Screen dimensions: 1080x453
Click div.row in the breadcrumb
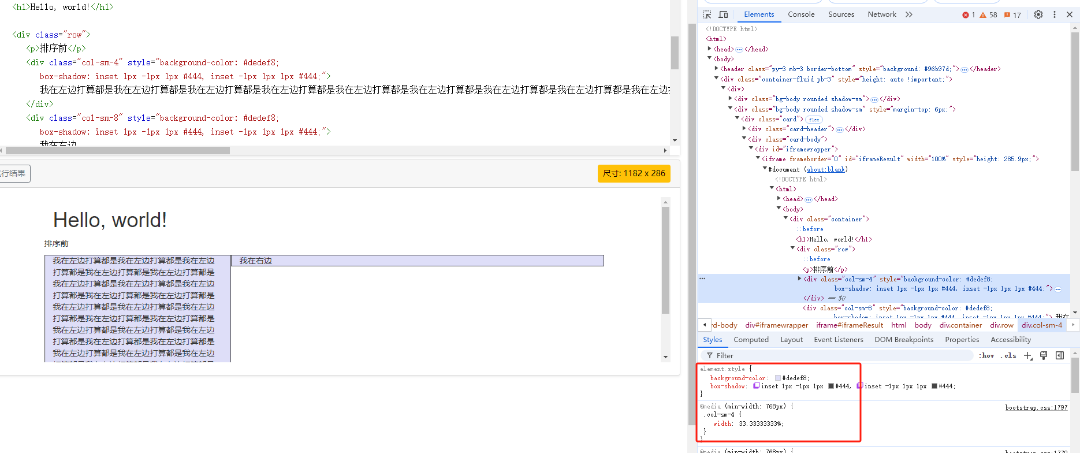(1001, 325)
